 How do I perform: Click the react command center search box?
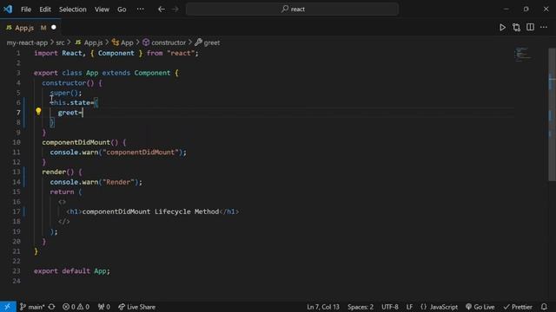[x=292, y=10]
